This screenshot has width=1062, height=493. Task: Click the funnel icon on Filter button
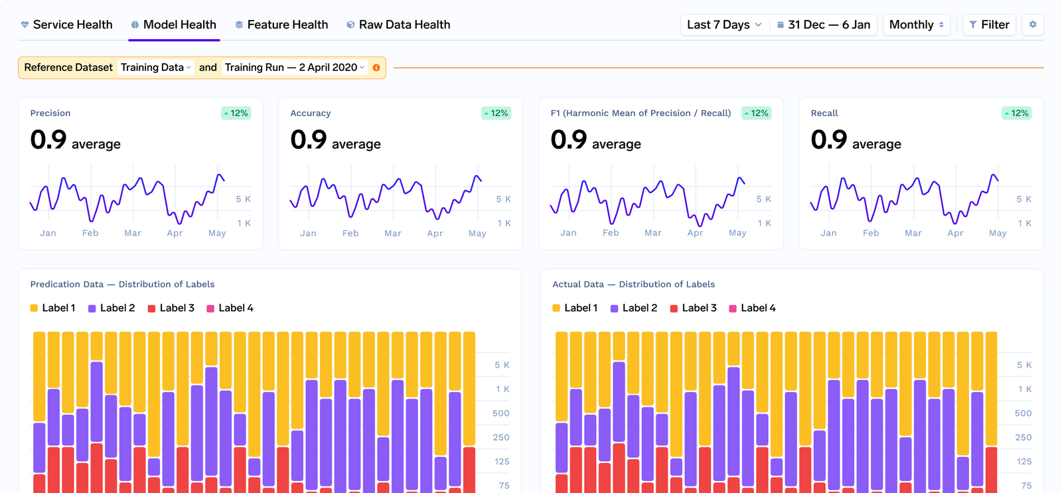click(x=973, y=25)
